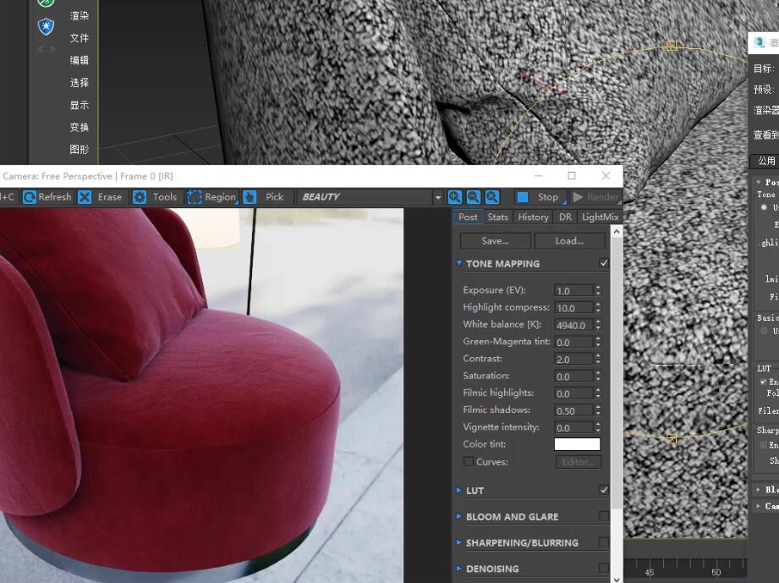Screen dimensions: 779x583
Task: Click the Refresh icon in the frame buffer toolbar
Action: click(x=30, y=197)
